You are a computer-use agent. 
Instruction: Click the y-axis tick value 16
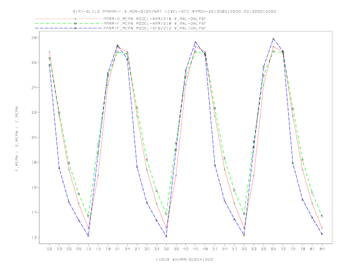pyautogui.click(x=34, y=187)
